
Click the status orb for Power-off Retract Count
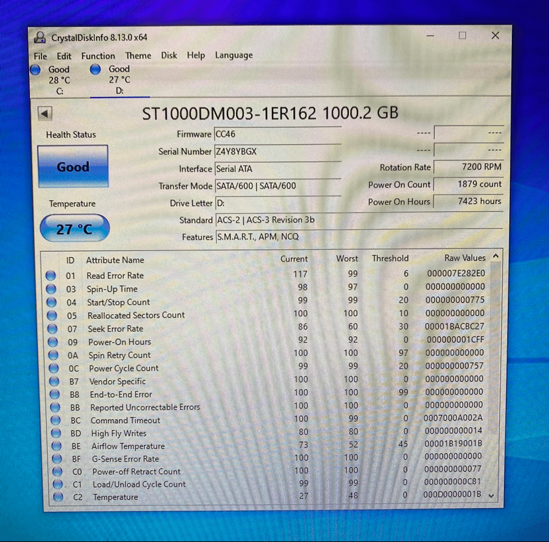pyautogui.click(x=58, y=471)
